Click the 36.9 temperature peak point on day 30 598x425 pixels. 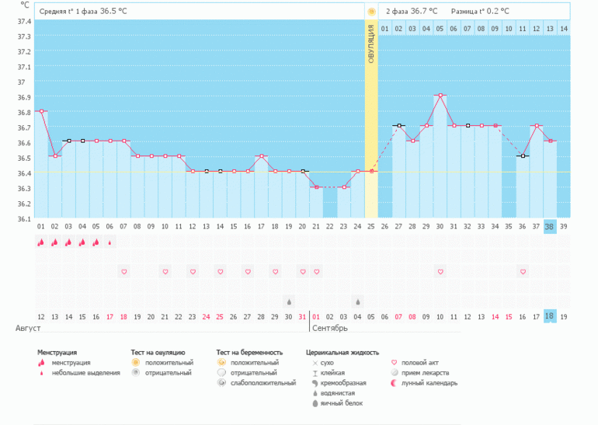click(x=440, y=96)
